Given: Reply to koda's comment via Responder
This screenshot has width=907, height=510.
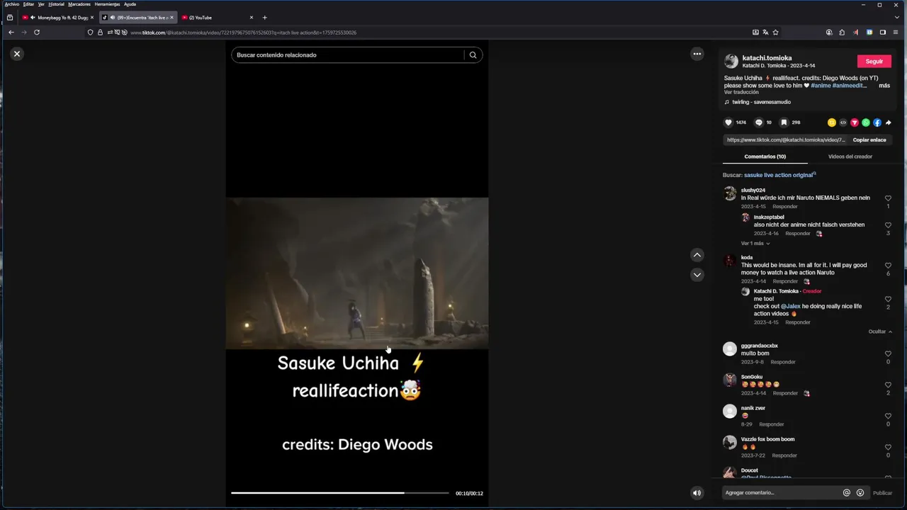Looking at the screenshot, I should pyautogui.click(x=785, y=281).
